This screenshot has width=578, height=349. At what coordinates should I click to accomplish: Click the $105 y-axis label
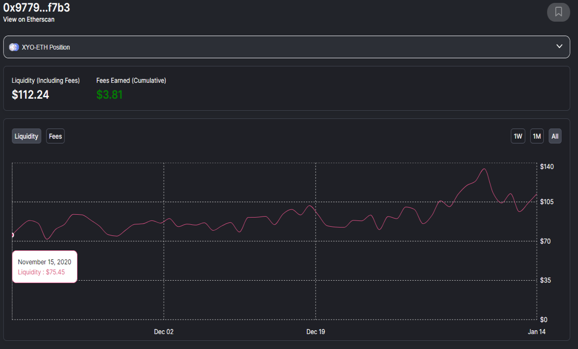coord(547,202)
